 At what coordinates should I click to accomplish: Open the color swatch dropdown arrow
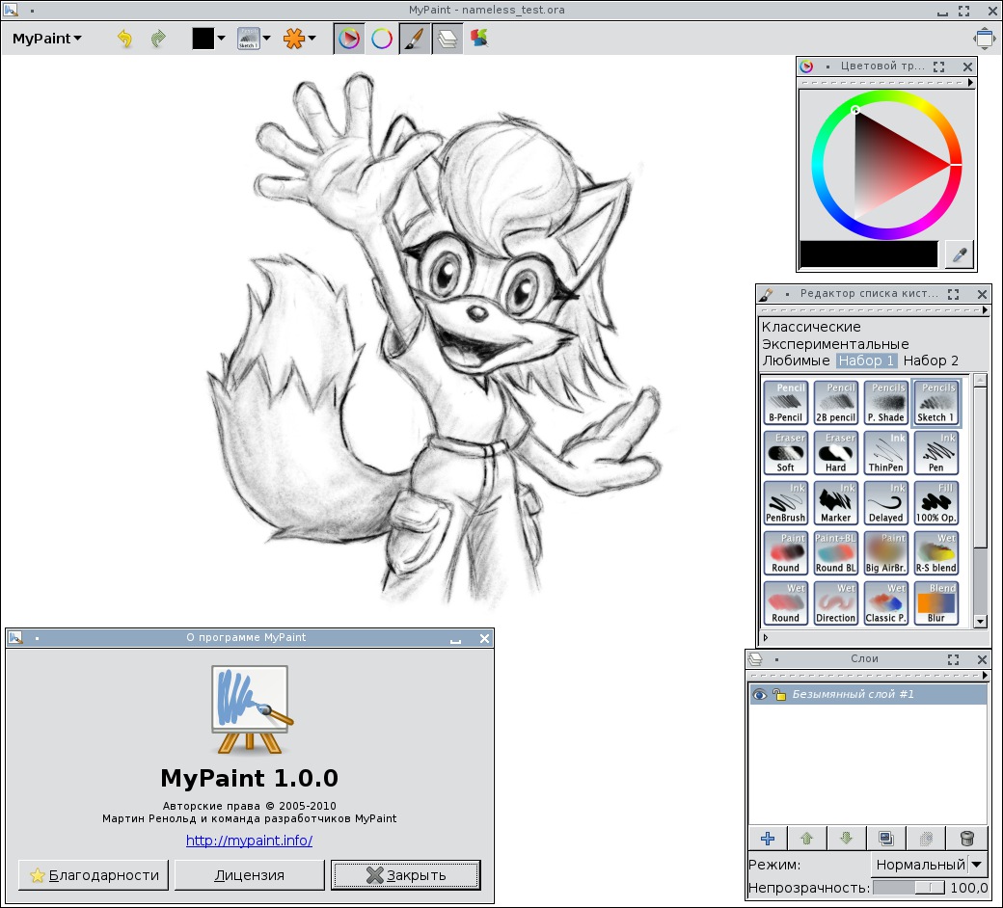pyautogui.click(x=221, y=39)
